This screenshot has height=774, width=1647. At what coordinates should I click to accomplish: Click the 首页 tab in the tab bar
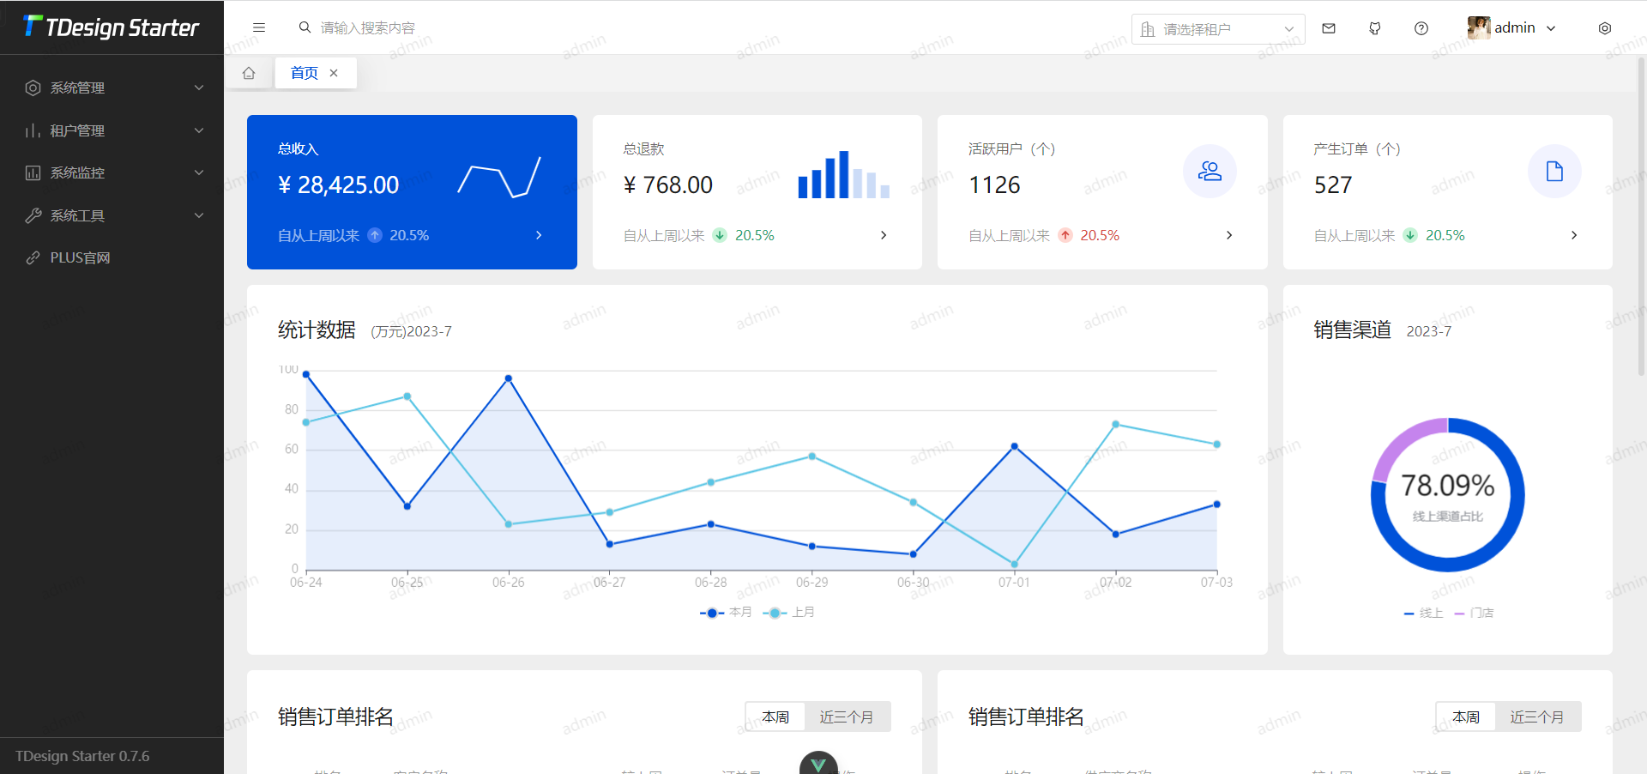tap(303, 73)
